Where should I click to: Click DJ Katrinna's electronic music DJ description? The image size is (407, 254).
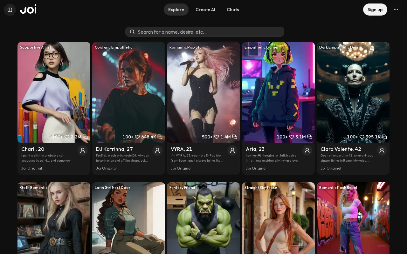coord(122,158)
